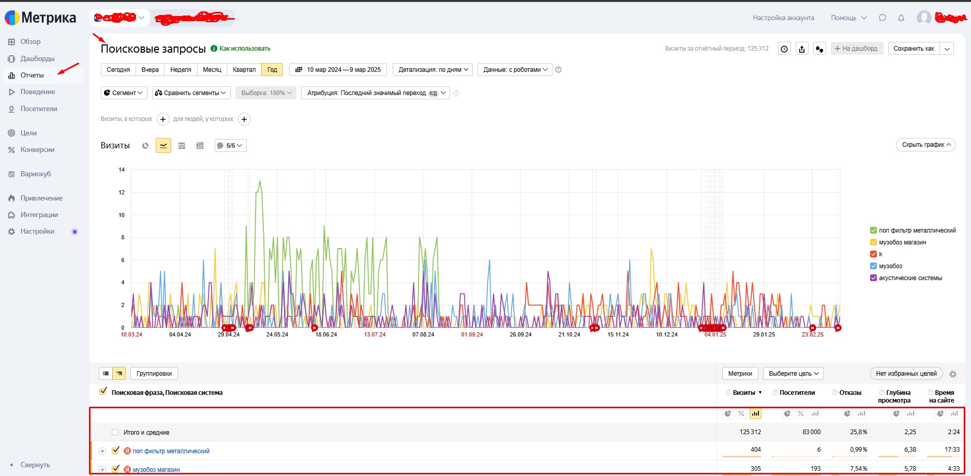Click date range '10 мар 2024 — 9 мар 2025'
This screenshot has width=971, height=476.
click(x=338, y=70)
